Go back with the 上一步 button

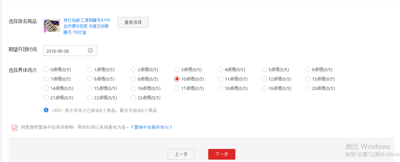(181, 154)
